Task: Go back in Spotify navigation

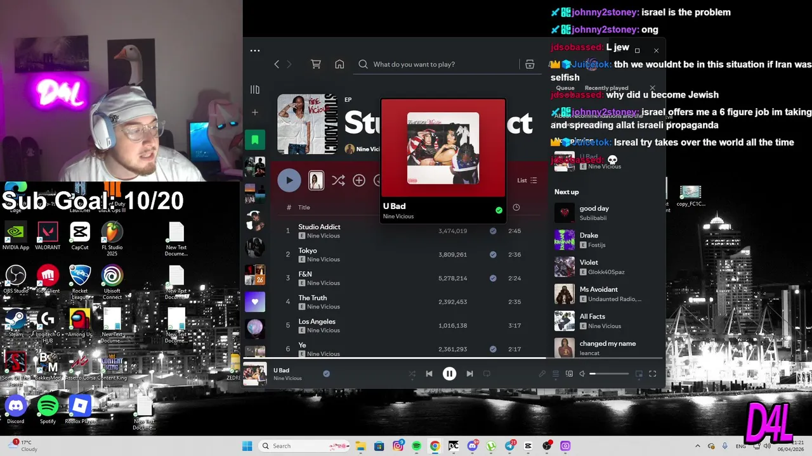Action: pos(277,64)
